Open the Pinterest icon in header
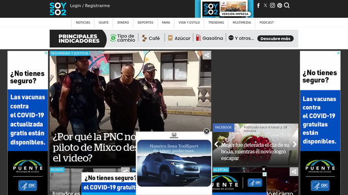Image resolution: width=348 pixels, height=195 pixels. click(x=280, y=6)
